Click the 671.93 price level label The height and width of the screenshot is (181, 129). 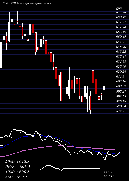121,27
